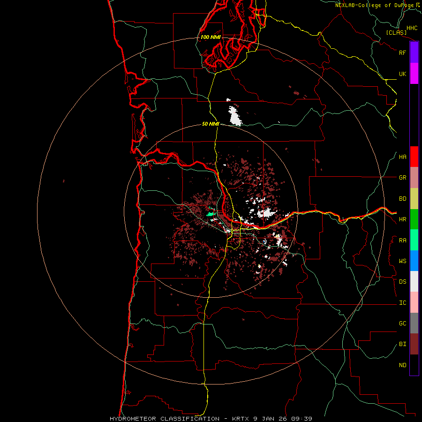Viewport: 422px width, 422px height.
Task: Click the 'RA' legend label
Action: 402,241
